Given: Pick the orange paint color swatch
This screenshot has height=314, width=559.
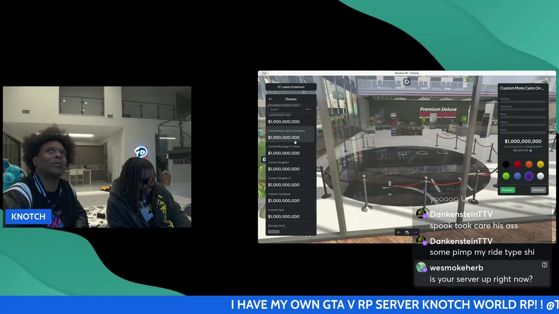Looking at the screenshot, I should click(529, 164).
